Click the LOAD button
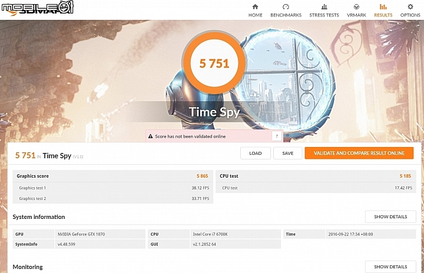The width and height of the screenshot is (424, 273). pos(255,153)
